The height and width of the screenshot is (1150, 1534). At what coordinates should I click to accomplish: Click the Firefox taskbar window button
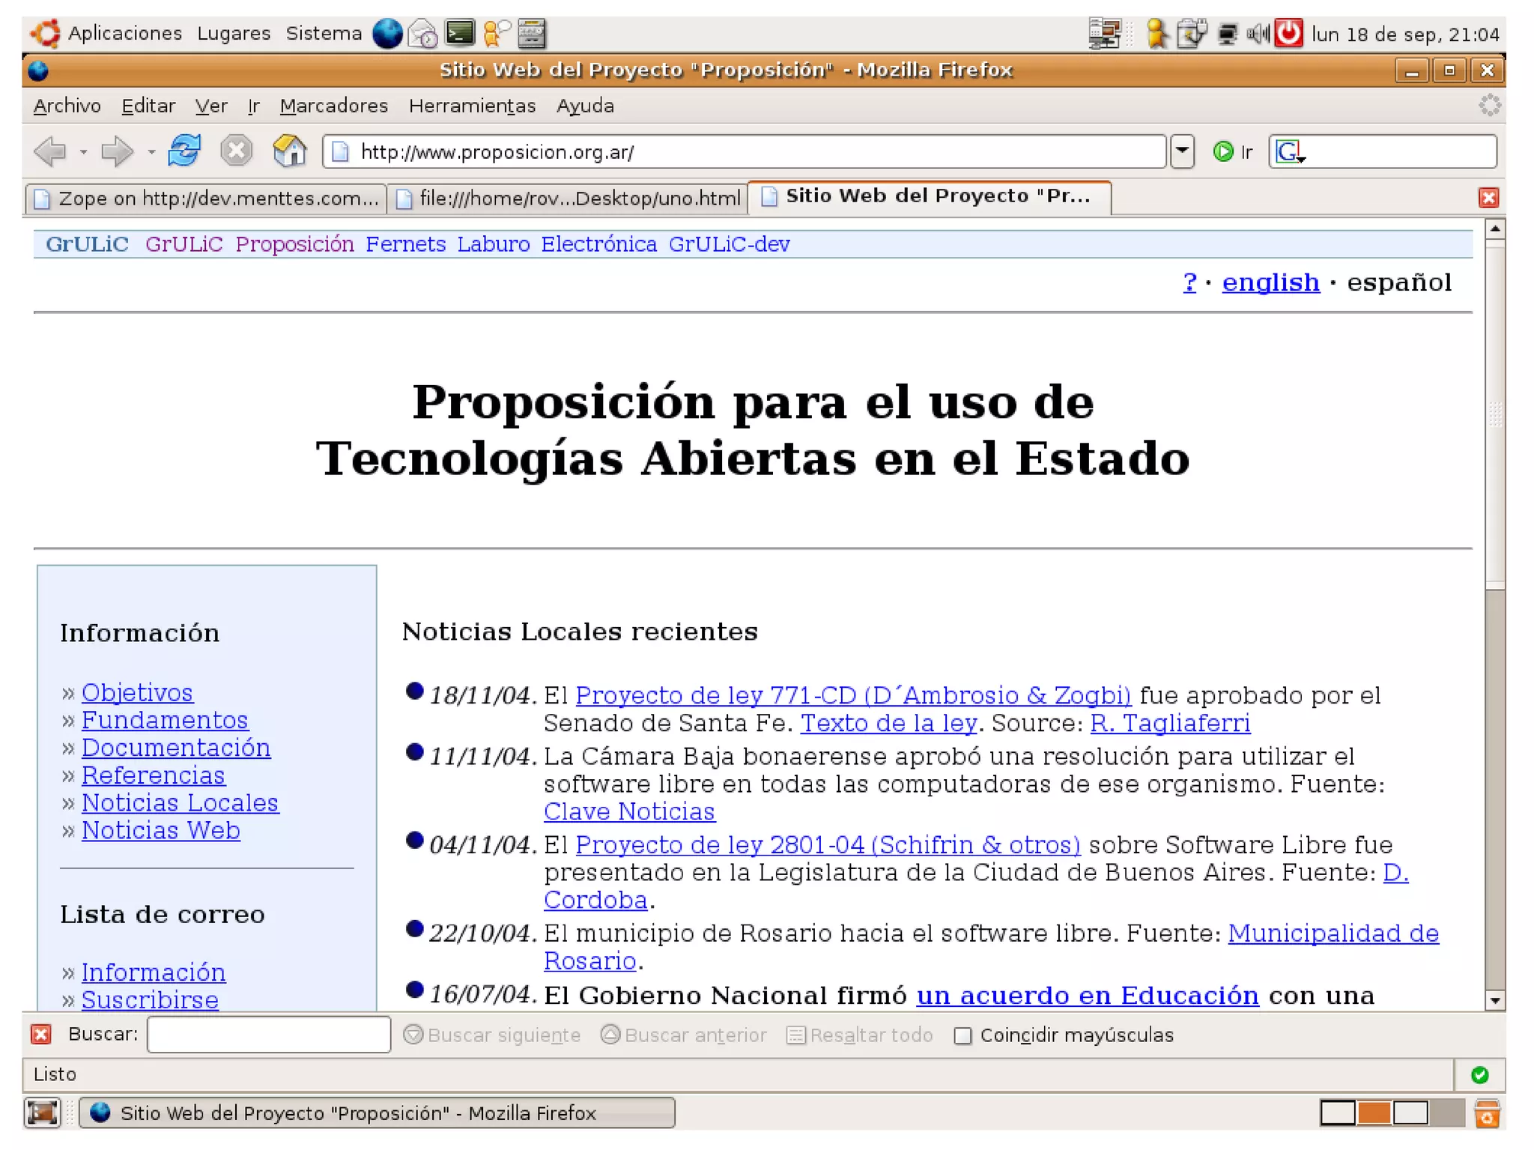click(x=377, y=1113)
